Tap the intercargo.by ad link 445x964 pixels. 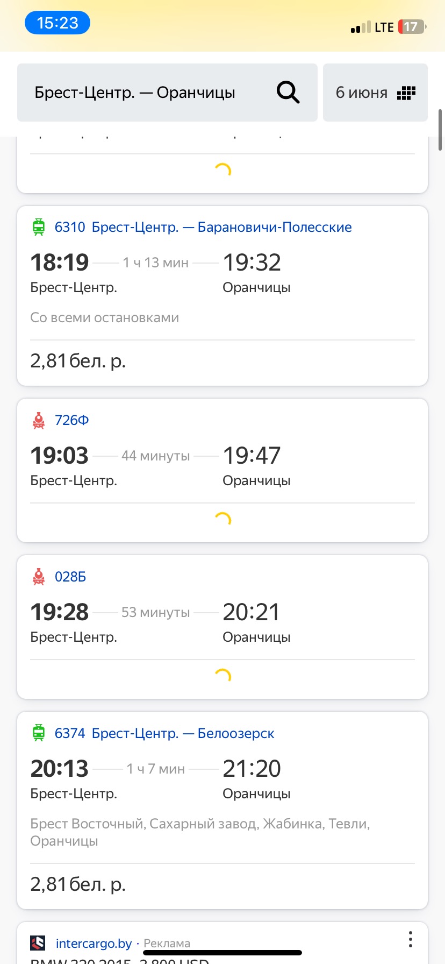coord(94,944)
